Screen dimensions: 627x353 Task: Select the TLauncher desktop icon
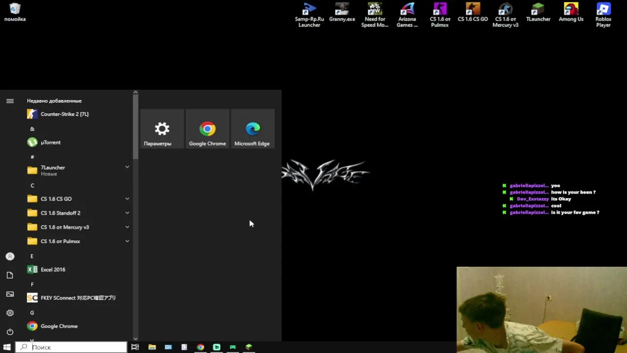pos(538,12)
